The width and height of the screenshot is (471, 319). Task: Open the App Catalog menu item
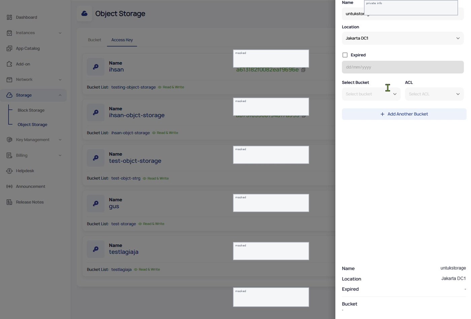[x=28, y=48]
